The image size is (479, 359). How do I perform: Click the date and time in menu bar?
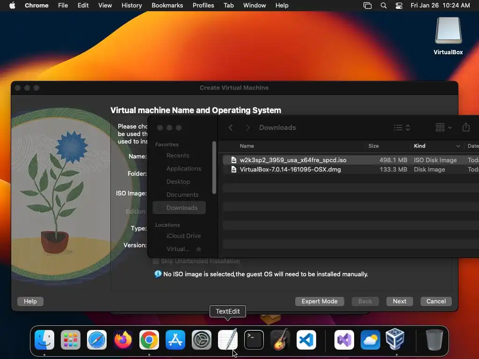tap(440, 5)
